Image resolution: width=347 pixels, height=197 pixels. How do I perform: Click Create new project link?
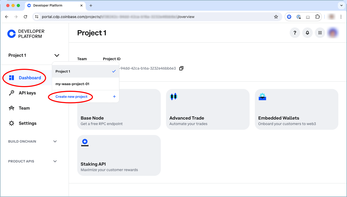tap(71, 97)
